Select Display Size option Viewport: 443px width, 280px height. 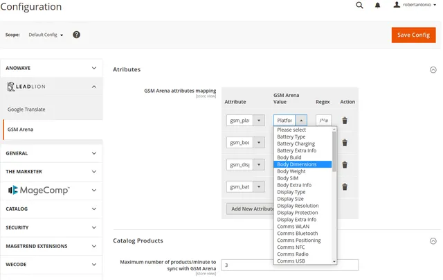click(302, 199)
